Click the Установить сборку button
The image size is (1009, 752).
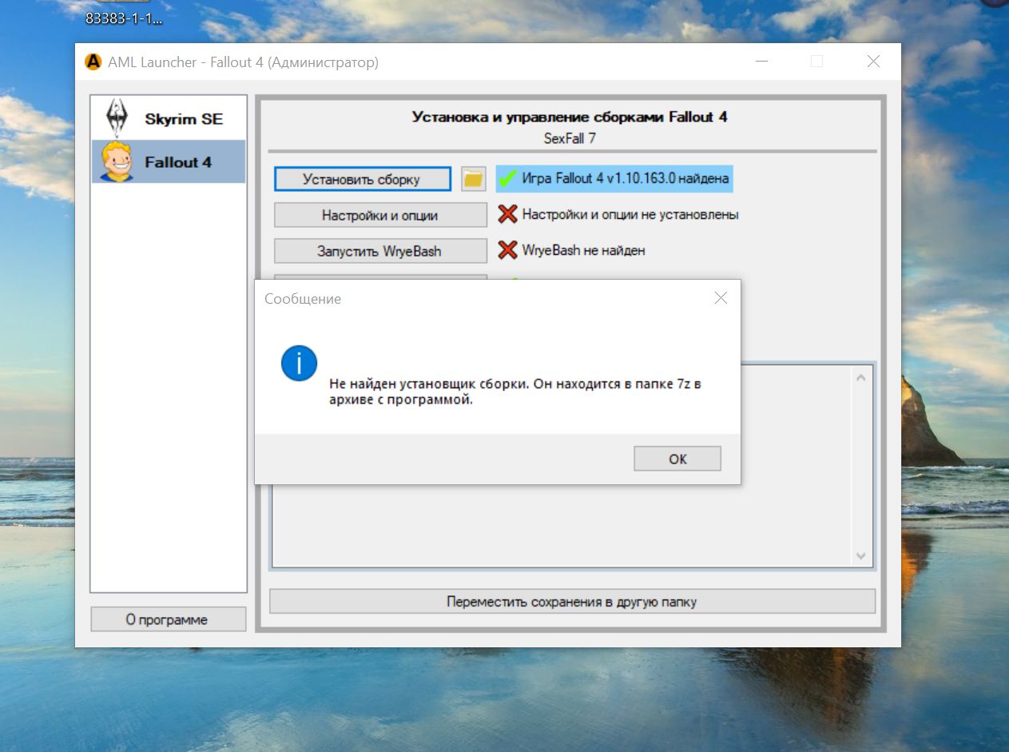pos(361,179)
